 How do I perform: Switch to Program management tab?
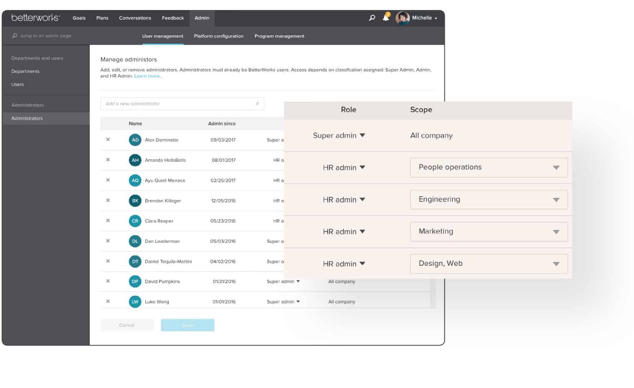[x=280, y=36]
